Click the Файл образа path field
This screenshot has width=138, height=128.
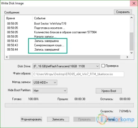point(78,74)
